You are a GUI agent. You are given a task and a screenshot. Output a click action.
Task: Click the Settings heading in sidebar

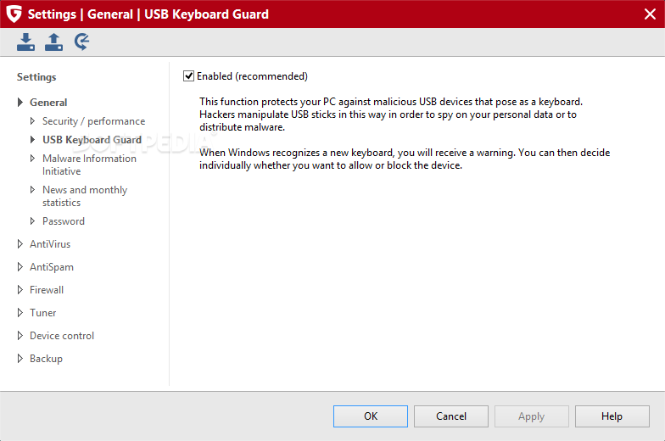[x=36, y=76]
